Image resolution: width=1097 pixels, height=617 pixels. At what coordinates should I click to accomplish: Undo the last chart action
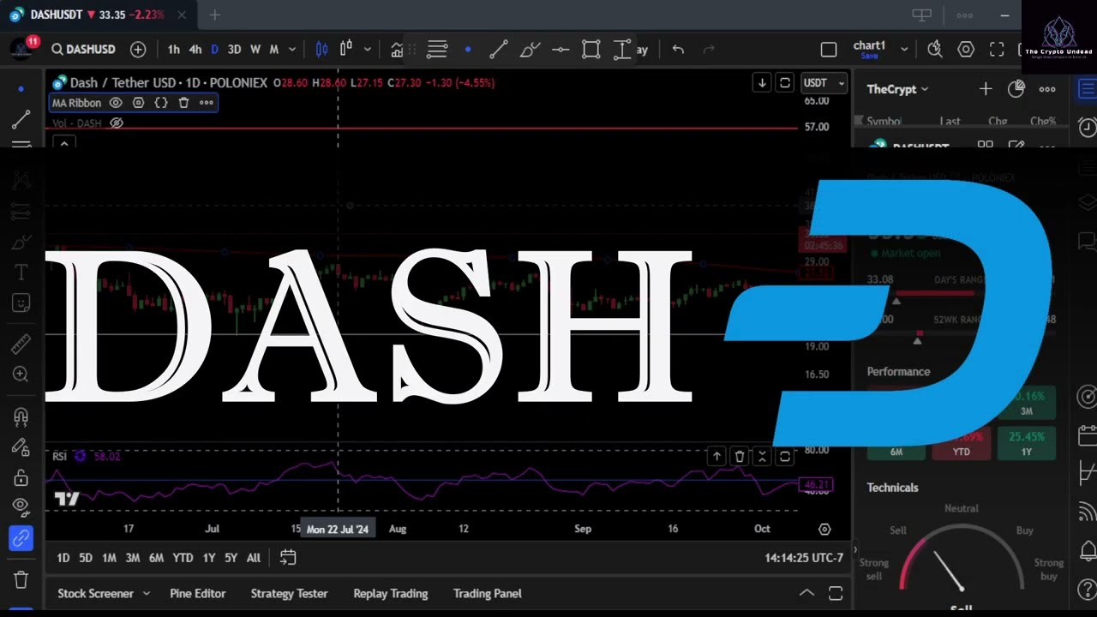click(x=678, y=50)
